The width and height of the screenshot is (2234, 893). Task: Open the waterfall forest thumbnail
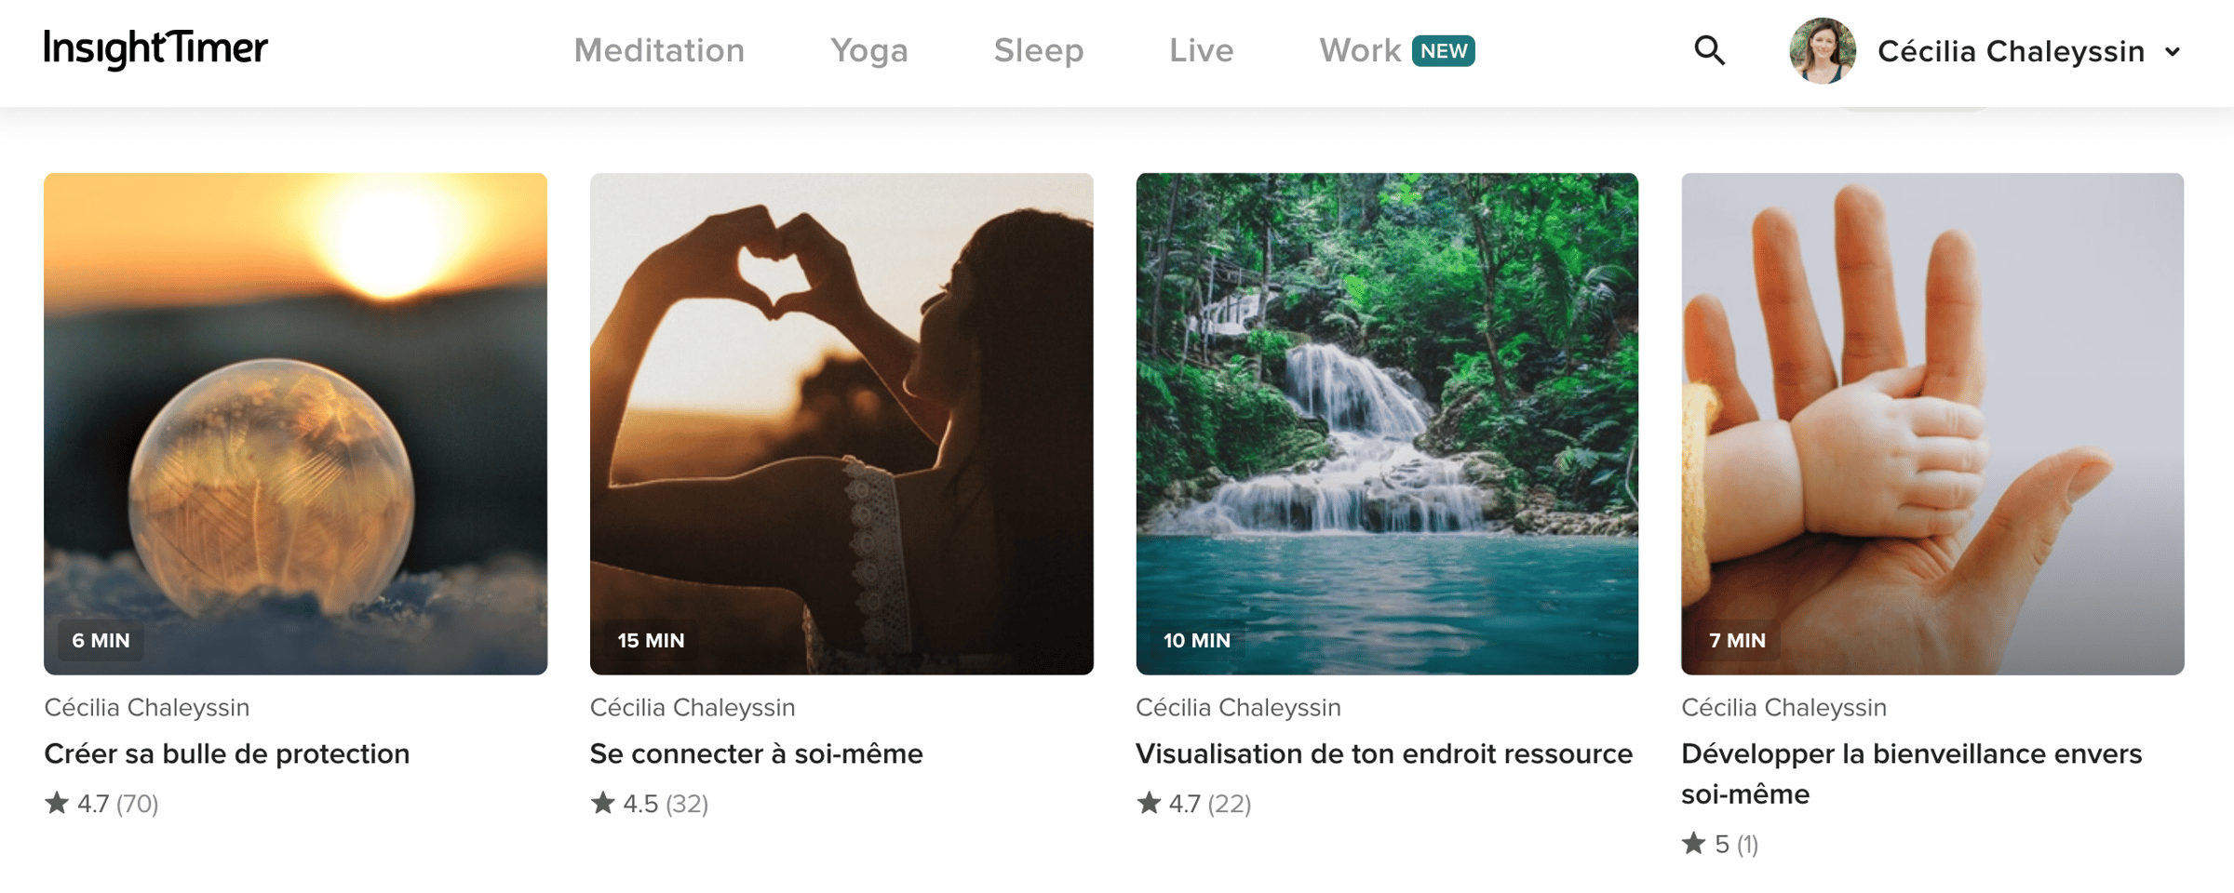click(x=1387, y=423)
